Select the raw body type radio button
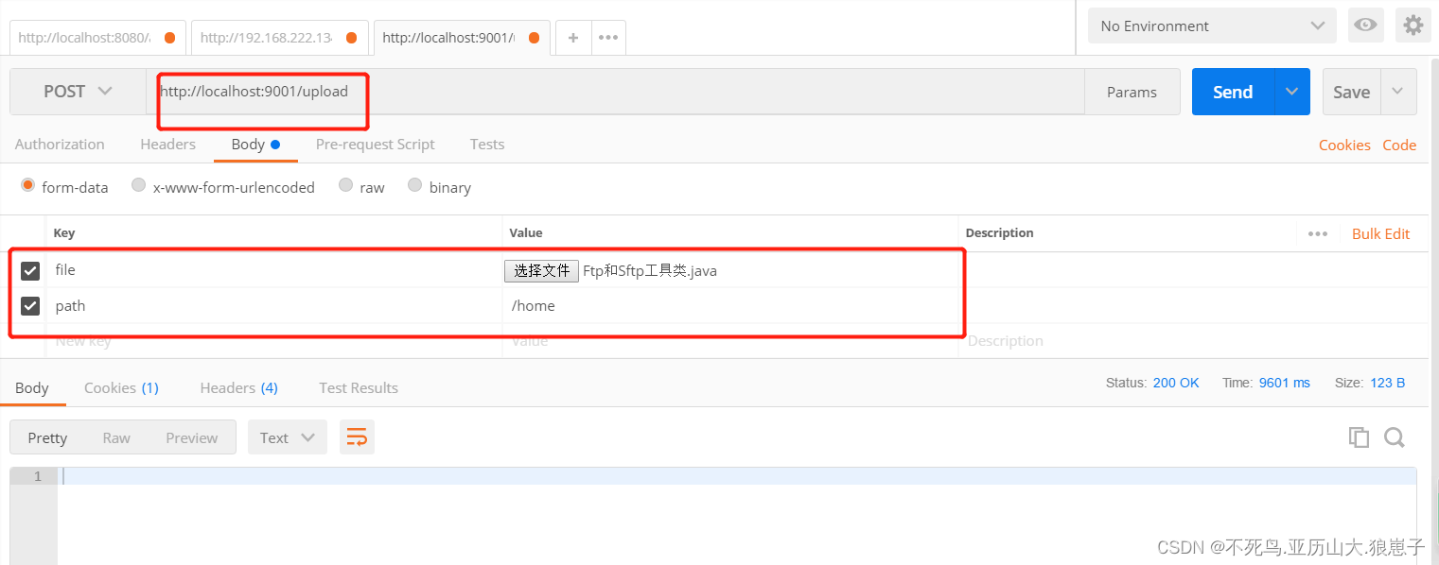1439x565 pixels. click(x=346, y=186)
